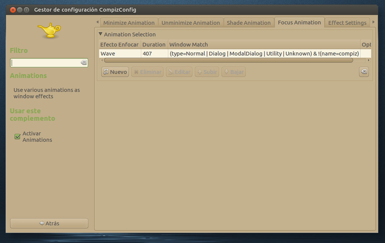The height and width of the screenshot is (243, 385).
Task: Click the Subir button
Action: tap(207, 72)
